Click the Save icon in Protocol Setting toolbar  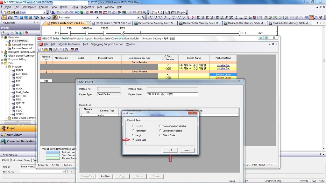(x=50, y=50)
